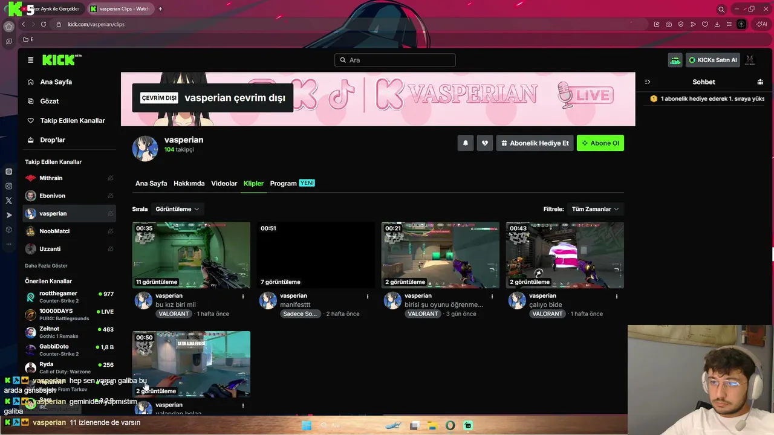Open options for the 'çalıyo bide' clip
This screenshot has width=774, height=435.
click(617, 296)
